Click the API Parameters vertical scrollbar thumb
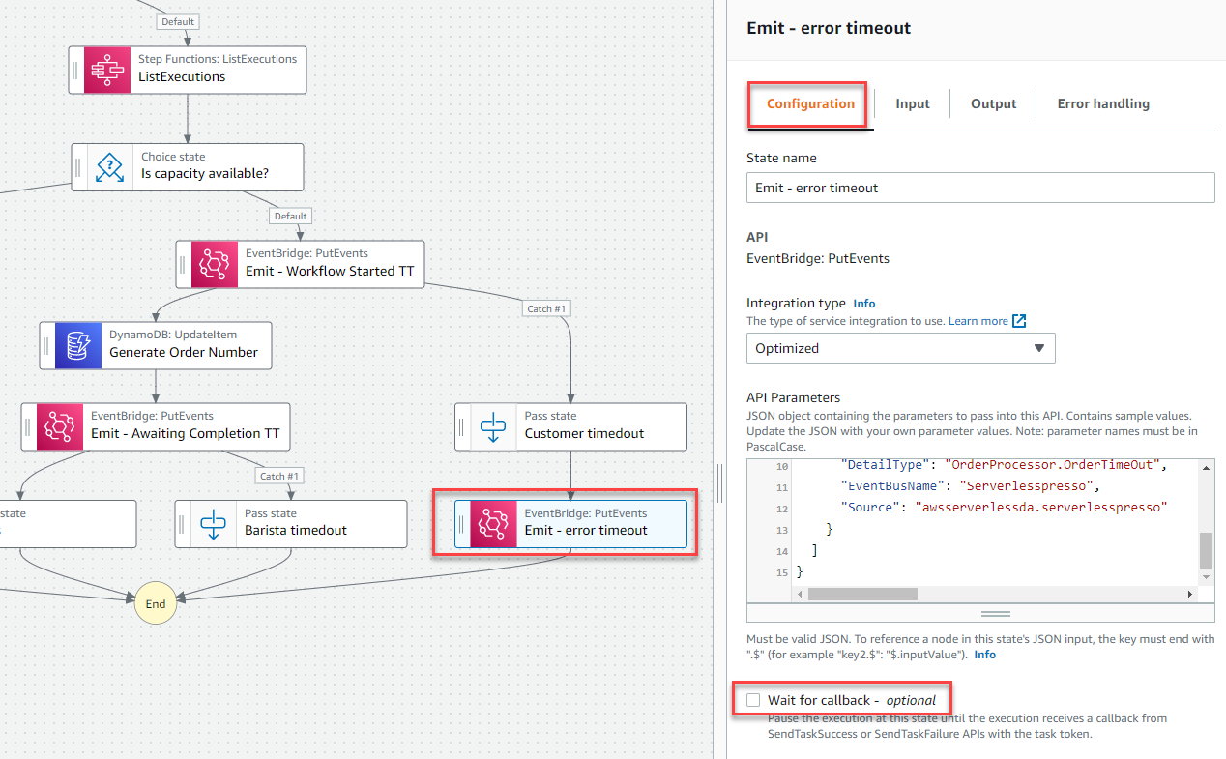Viewport: 1226px width, 759px height. [x=1206, y=550]
